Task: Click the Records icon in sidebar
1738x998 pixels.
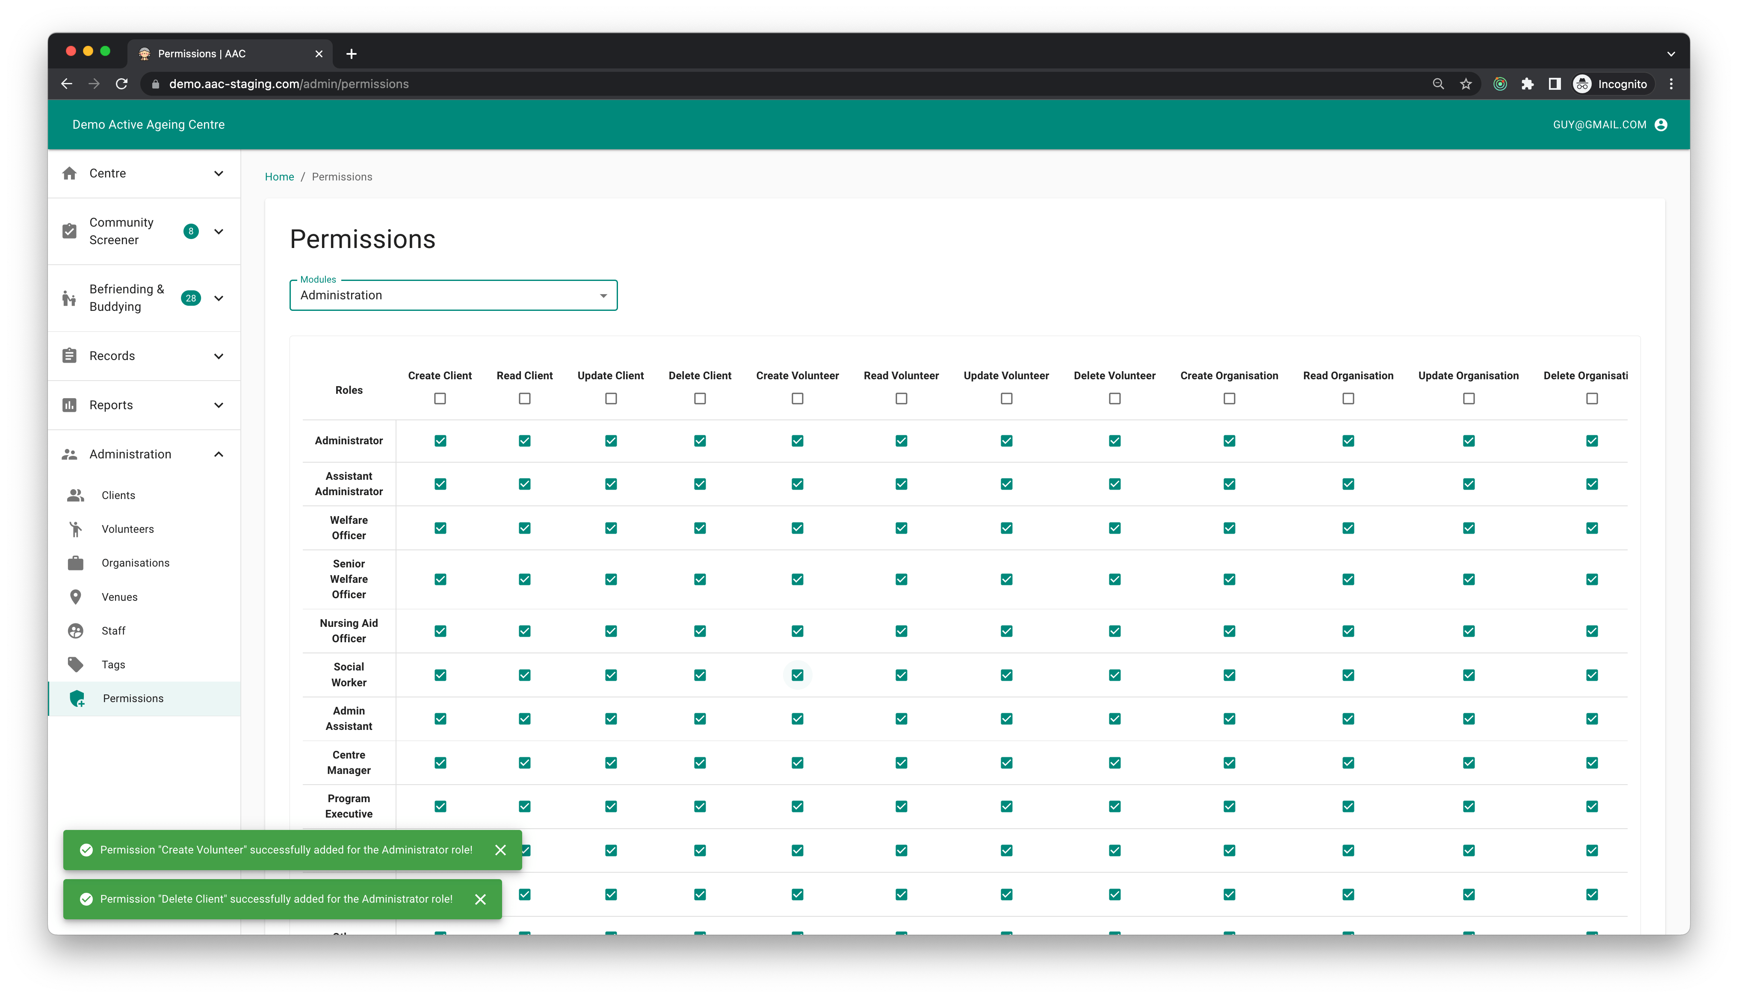Action: 69,356
